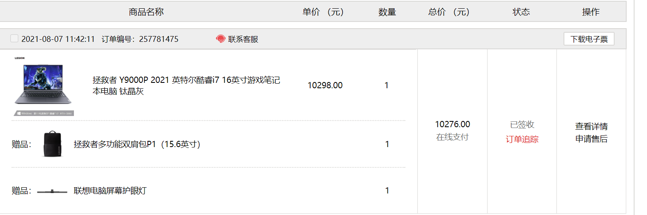Click the 总价（元） column header
The height and width of the screenshot is (215, 647).
coord(449,12)
